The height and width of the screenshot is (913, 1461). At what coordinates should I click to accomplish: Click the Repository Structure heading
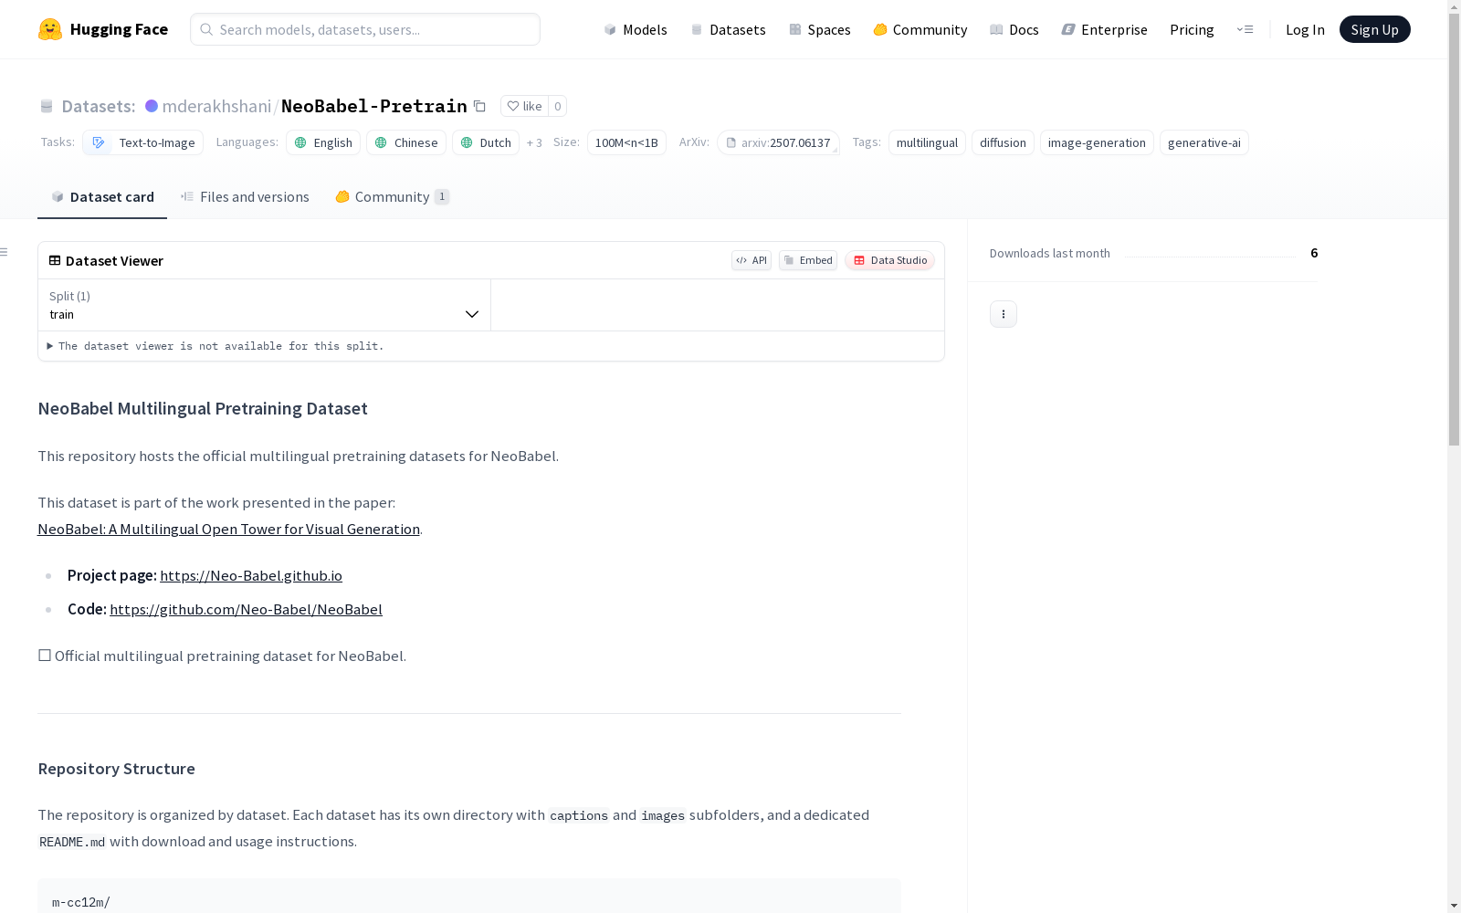116,769
